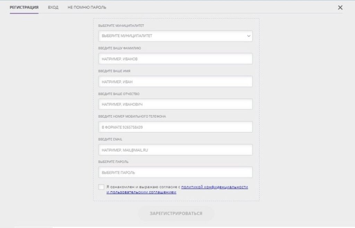
Task: Select the РЕГИСТРАЦИЯ tab
Action: pos(24,7)
